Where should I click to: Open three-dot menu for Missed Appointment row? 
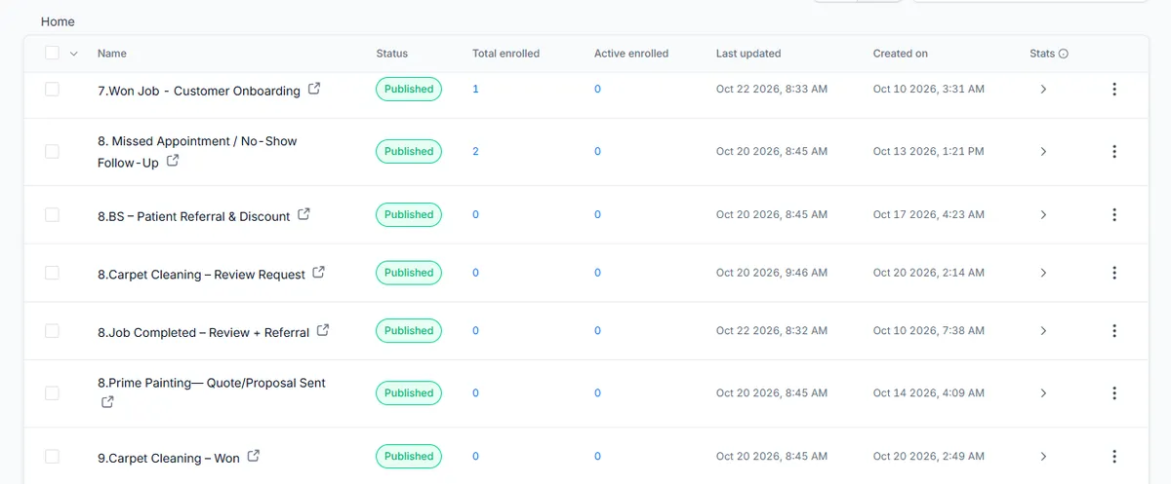point(1114,151)
